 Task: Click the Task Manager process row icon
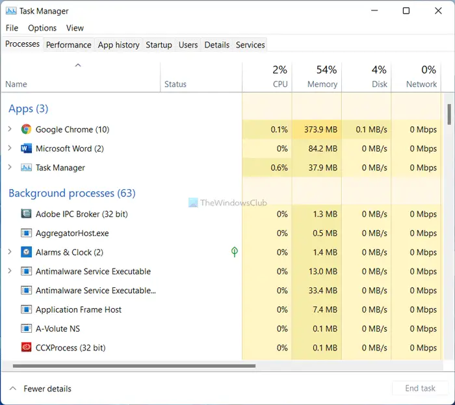click(26, 168)
